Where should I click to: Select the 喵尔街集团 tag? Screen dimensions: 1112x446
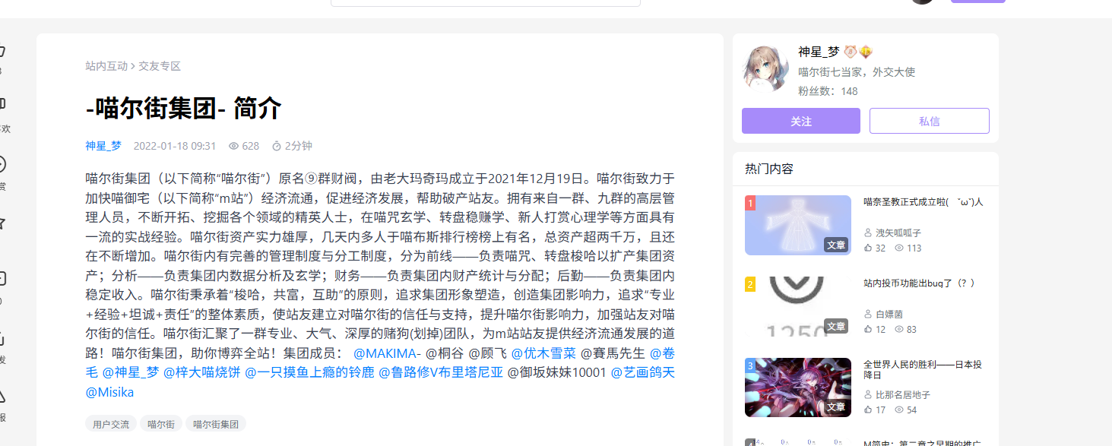216,424
